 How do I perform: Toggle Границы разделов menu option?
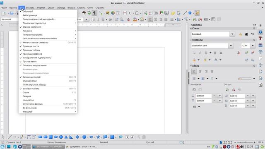tap(48, 54)
